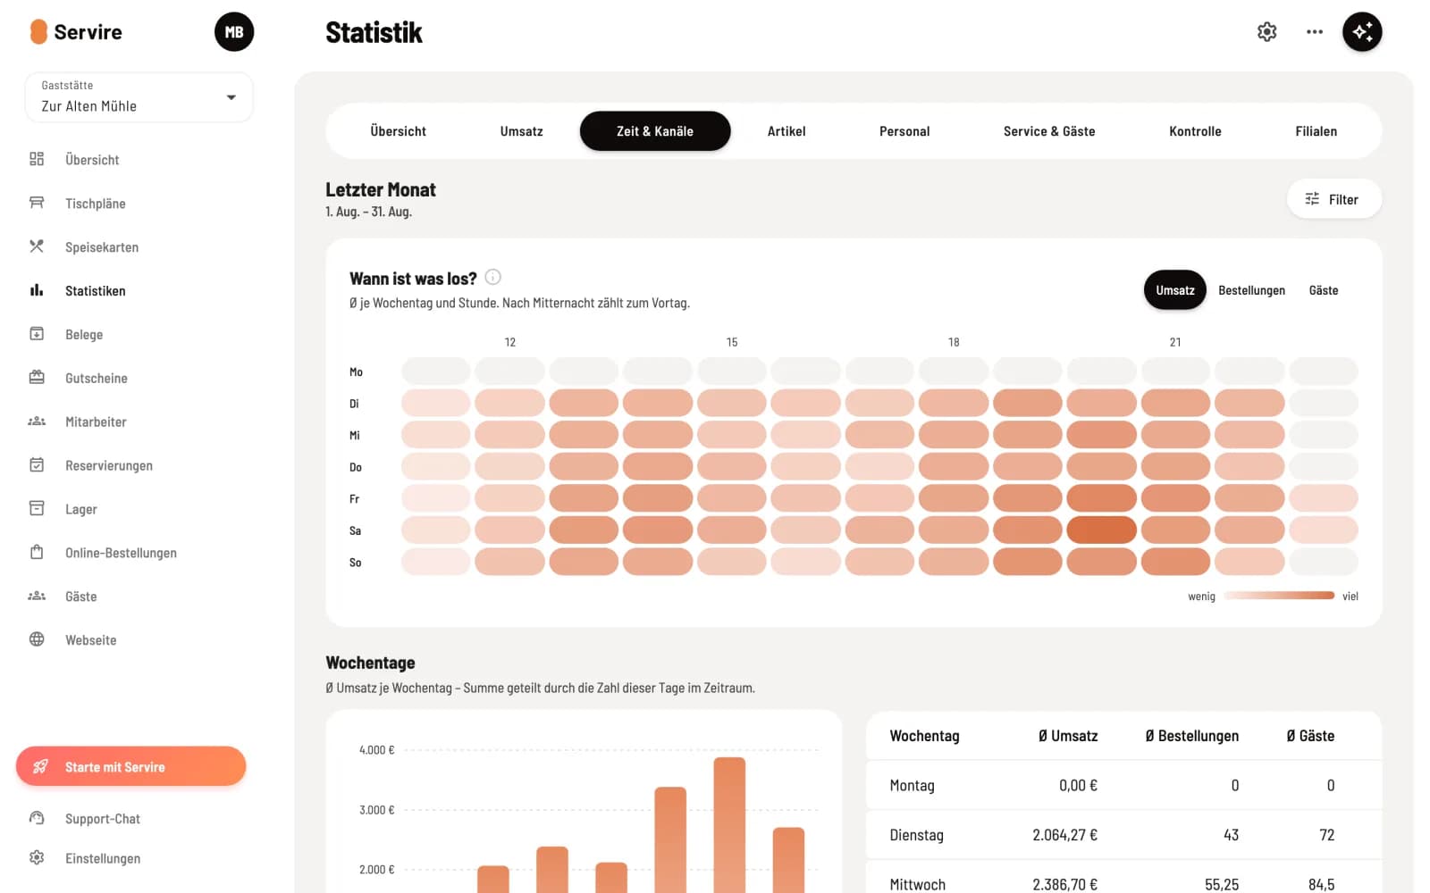1430x893 pixels.
Task: Click the Mitarbeiter people icon
Action: [37, 421]
